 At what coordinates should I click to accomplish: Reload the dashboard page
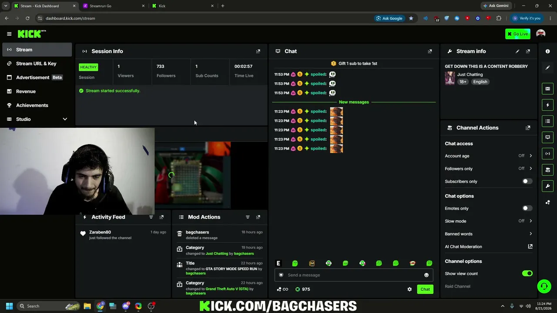[27, 18]
